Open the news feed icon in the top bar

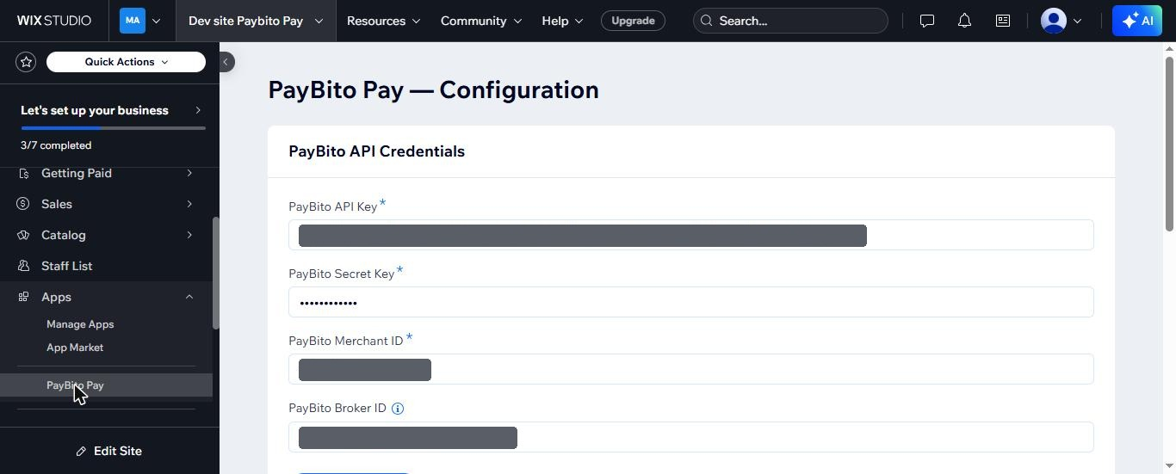pyautogui.click(x=1003, y=21)
